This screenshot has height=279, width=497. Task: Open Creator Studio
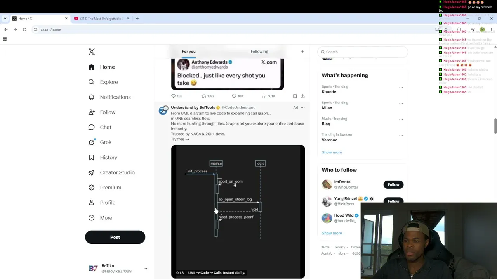tap(111, 172)
